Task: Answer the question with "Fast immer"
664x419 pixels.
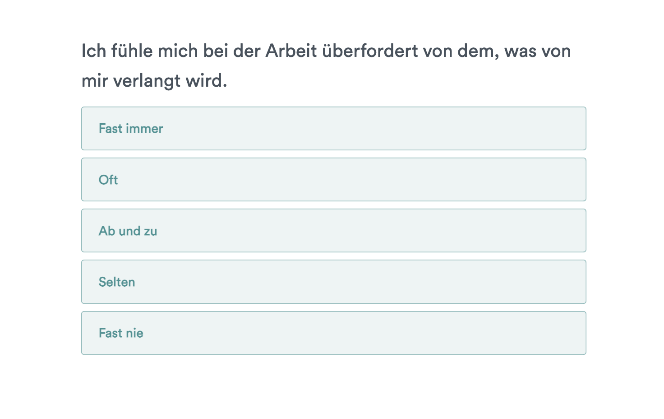Action: (333, 129)
